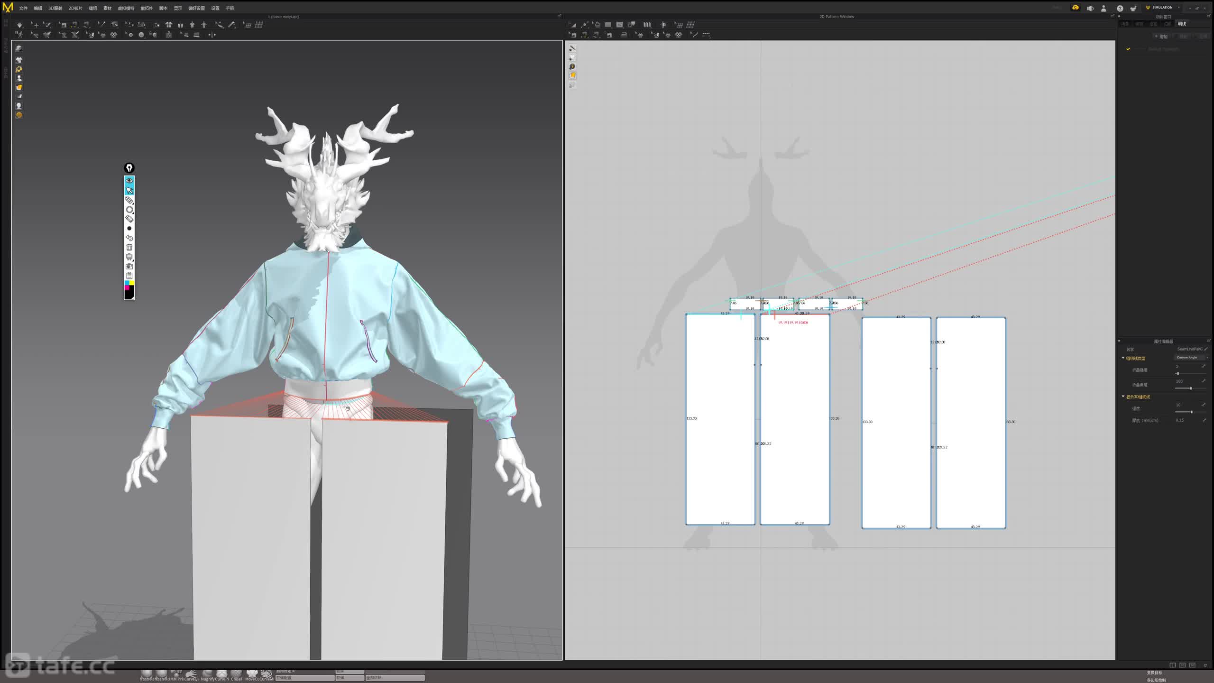This screenshot has width=1214, height=683.
Task: Toggle the round dark icon in 2D window sidebar
Action: pyautogui.click(x=572, y=66)
